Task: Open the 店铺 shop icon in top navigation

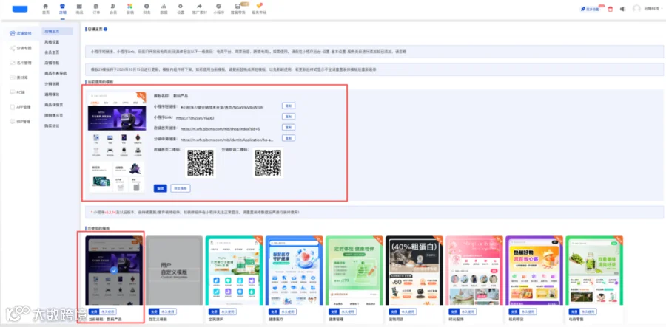Action: [x=62, y=8]
